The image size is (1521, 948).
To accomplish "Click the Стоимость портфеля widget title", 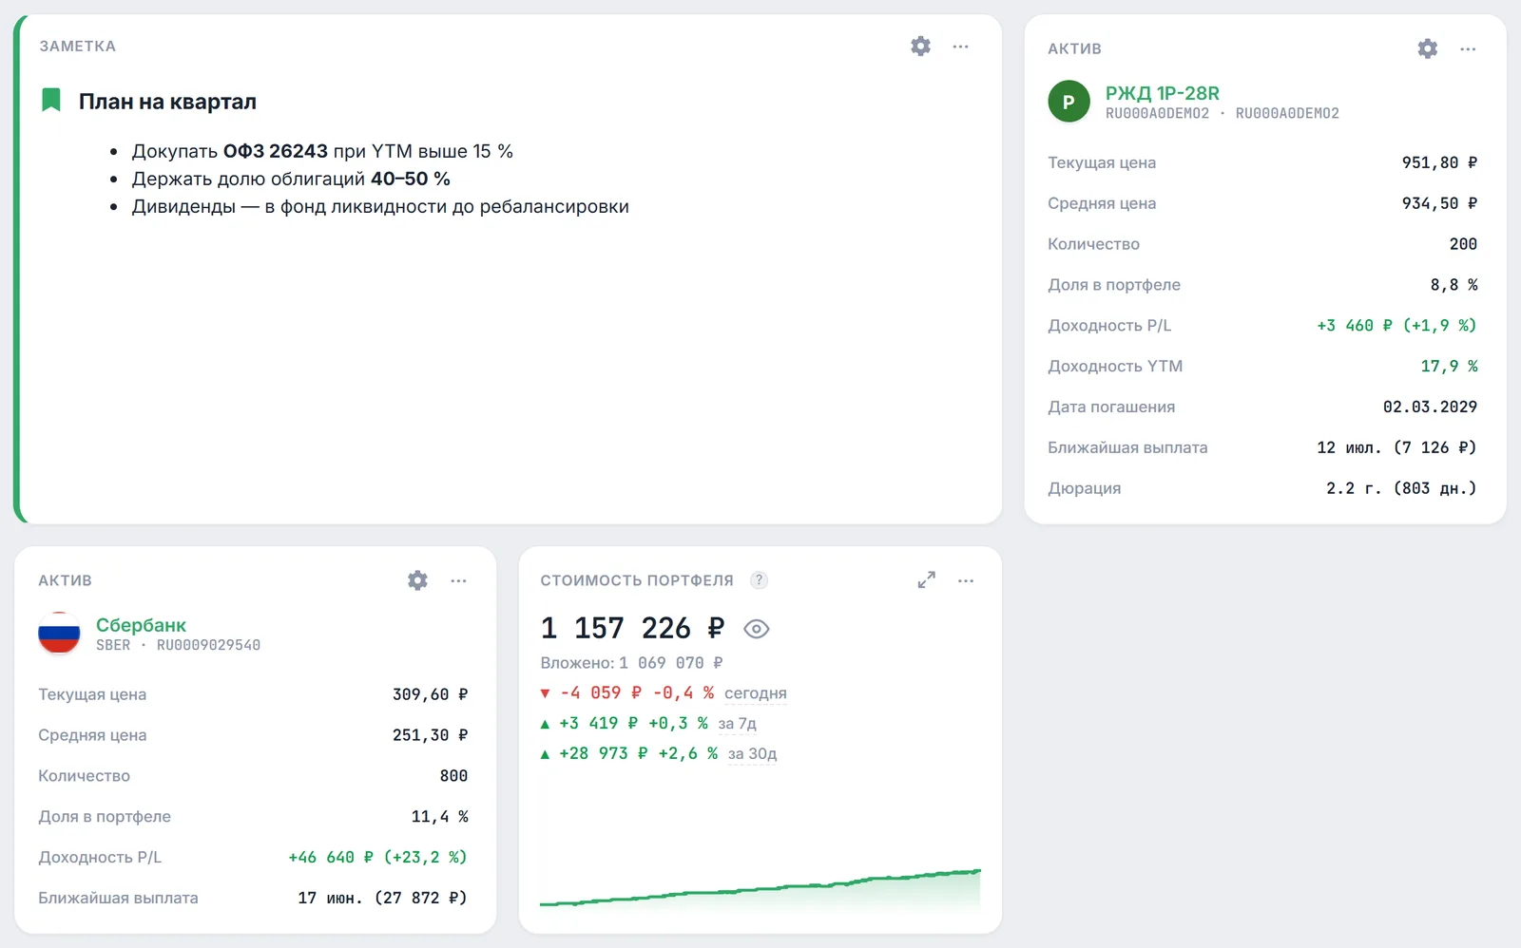I will click(637, 580).
